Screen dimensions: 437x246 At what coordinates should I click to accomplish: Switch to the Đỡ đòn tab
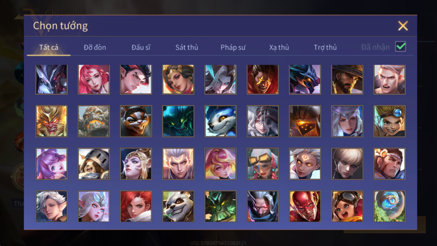tap(95, 47)
